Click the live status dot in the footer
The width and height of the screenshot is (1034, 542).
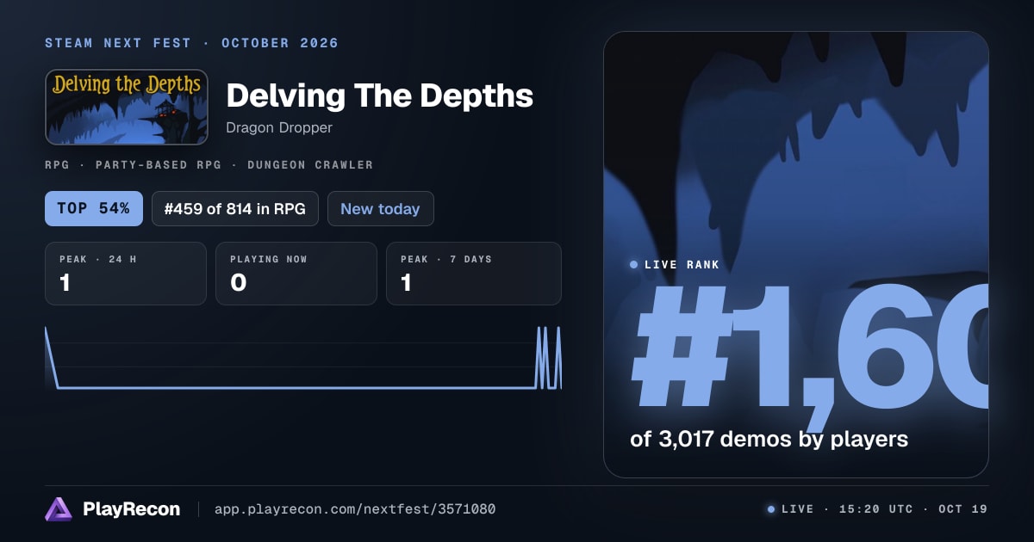[771, 509]
